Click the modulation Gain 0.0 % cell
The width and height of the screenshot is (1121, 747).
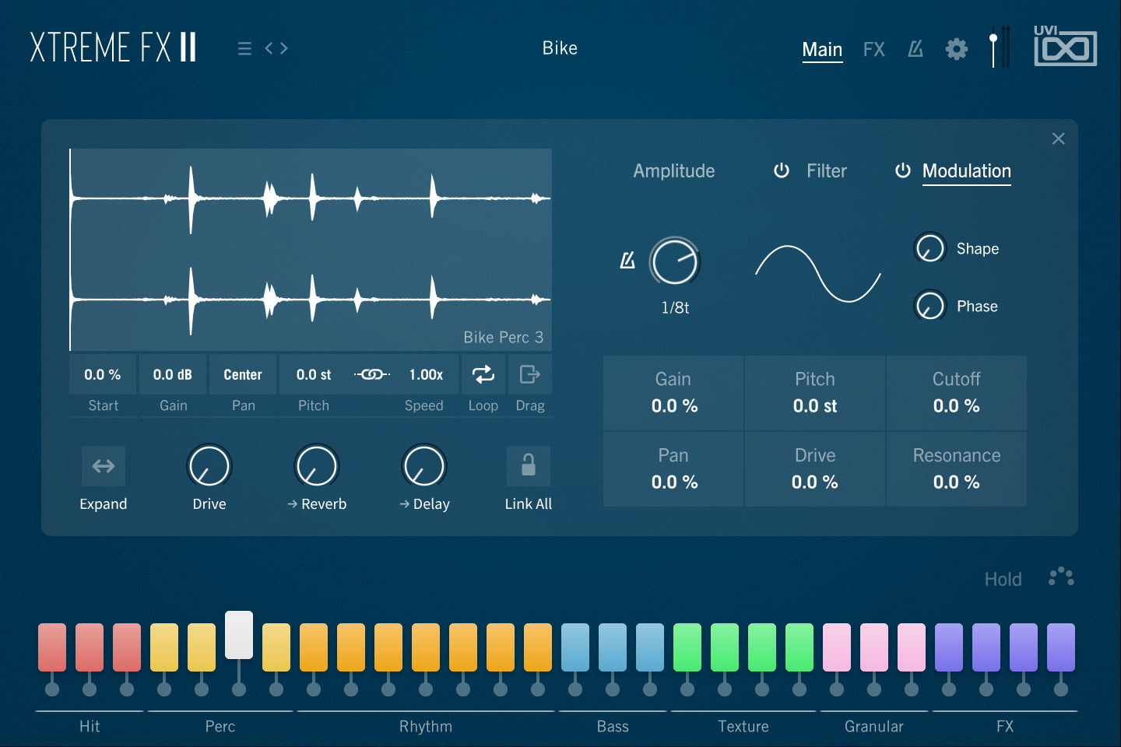(x=673, y=393)
